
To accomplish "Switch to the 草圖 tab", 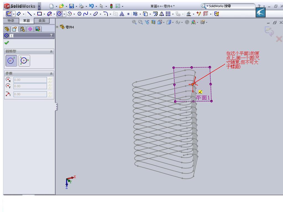I will [26, 21].
